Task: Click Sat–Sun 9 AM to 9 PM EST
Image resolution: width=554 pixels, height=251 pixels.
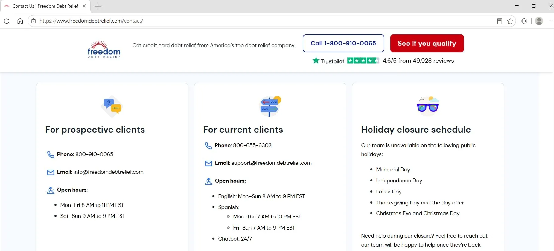Action: pos(93,216)
